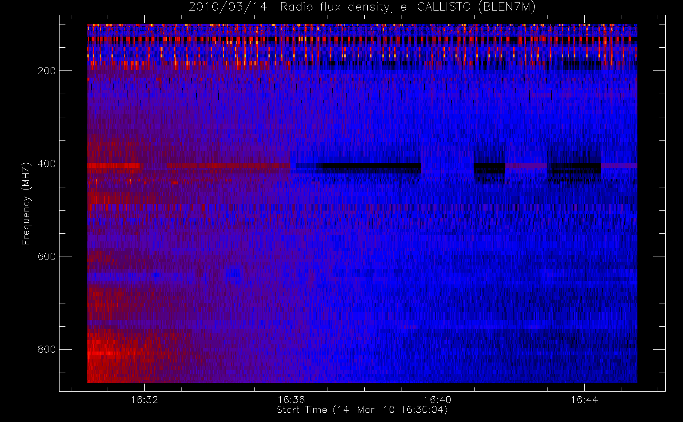Click the plot title '2010/03/14 Radio flux density'

pyautogui.click(x=362, y=7)
